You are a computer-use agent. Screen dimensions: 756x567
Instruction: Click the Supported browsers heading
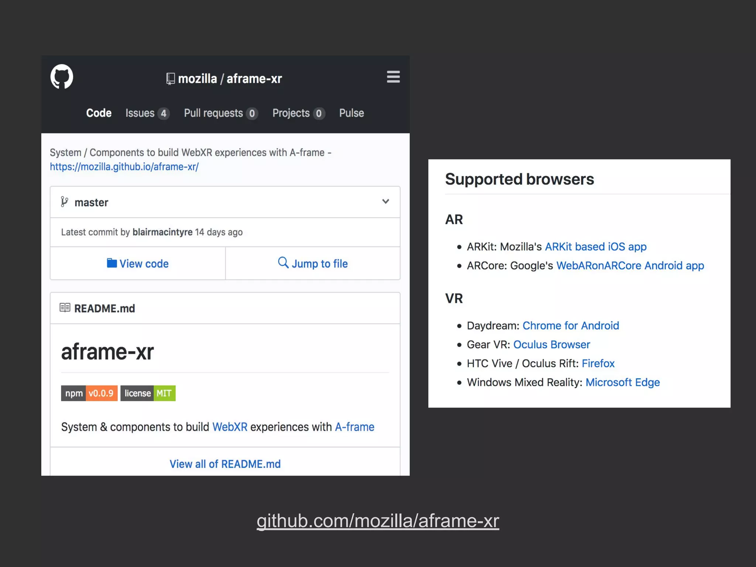coord(519,179)
